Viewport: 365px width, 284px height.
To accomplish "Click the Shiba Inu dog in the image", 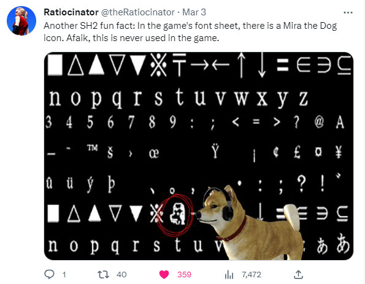I will pyautogui.click(x=248, y=223).
